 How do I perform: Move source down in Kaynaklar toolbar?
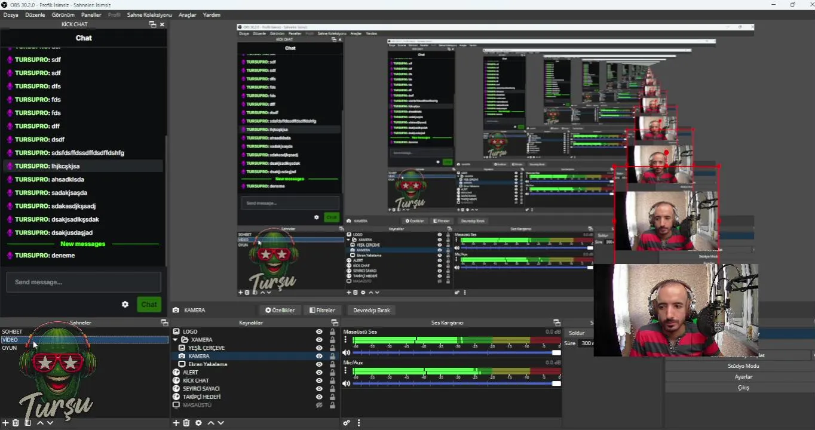(x=221, y=423)
